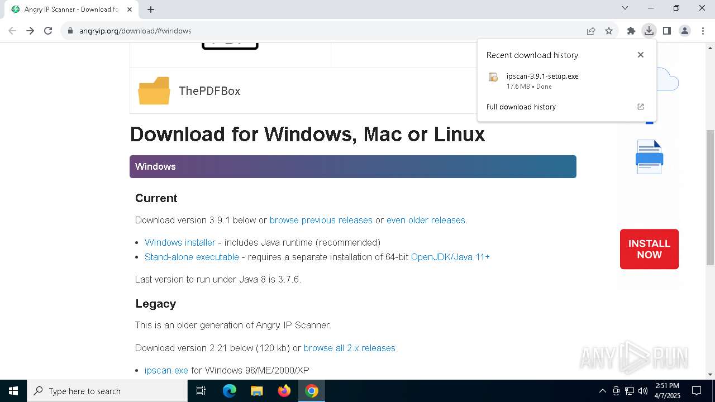Screen dimensions: 715x402
Task: Close the Recent download history popup
Action: click(x=641, y=55)
